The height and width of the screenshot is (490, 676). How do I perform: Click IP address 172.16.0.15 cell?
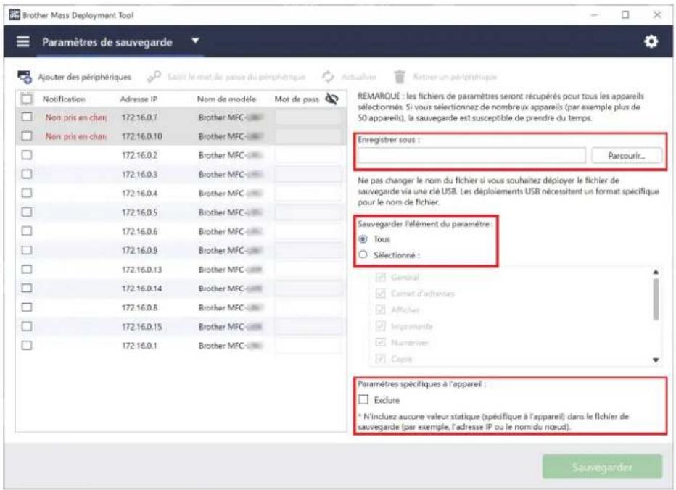pyautogui.click(x=141, y=327)
